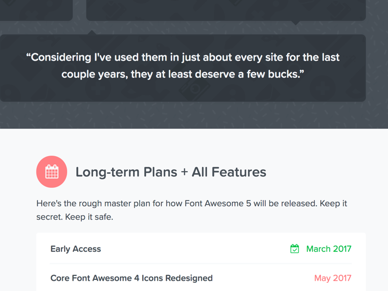Click the wide dark card at top right
Viewport: 388px width, 291px height.
coord(226,10)
